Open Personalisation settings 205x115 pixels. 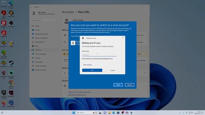(45, 42)
